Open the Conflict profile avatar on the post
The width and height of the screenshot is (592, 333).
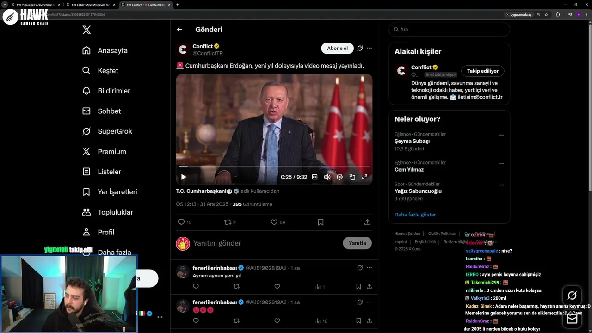(x=183, y=49)
